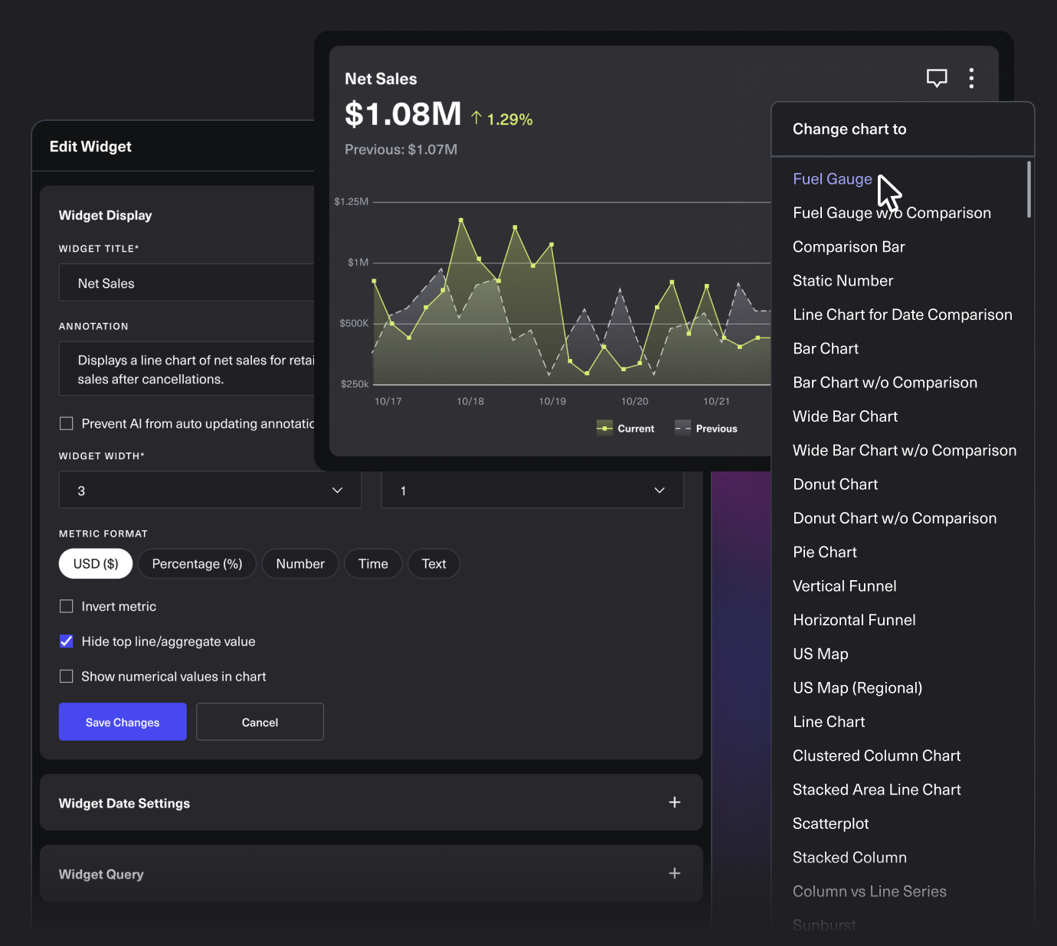Switch chart to Line Chart

point(829,722)
